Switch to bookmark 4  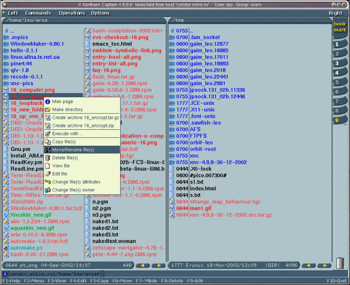coord(340,73)
